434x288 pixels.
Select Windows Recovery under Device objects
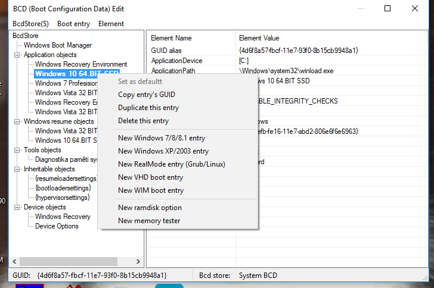tap(63, 217)
